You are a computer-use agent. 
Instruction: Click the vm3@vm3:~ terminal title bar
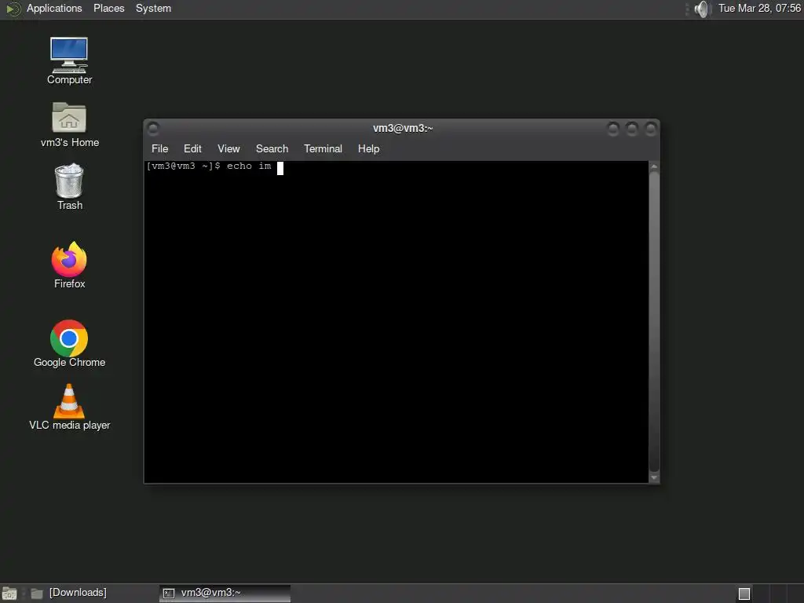point(403,128)
